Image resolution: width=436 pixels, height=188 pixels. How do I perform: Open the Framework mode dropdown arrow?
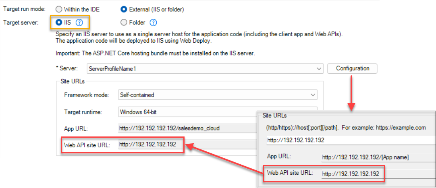point(313,95)
